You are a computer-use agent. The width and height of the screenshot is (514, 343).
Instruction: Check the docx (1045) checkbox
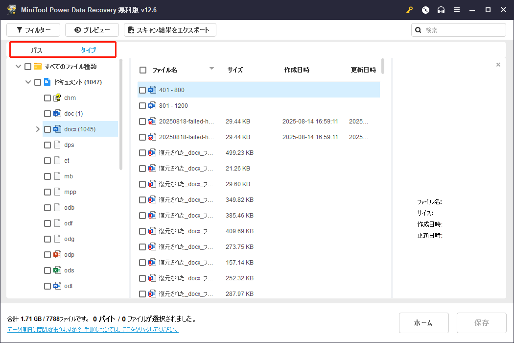coord(47,129)
